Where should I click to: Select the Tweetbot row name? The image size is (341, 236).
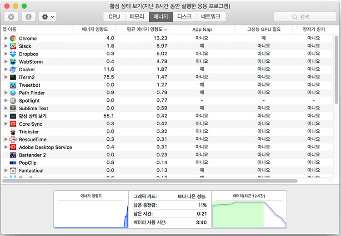click(x=30, y=85)
